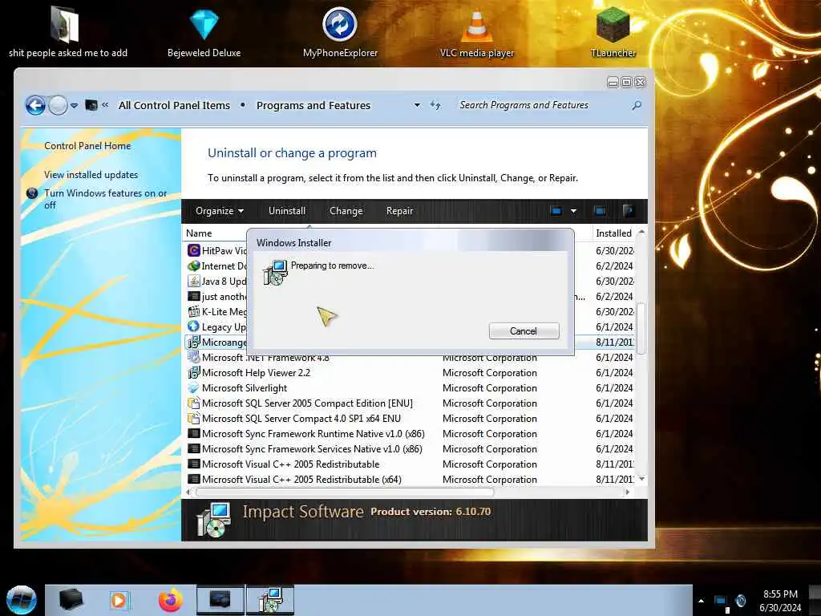The width and height of the screenshot is (821, 616).
Task: Switch to Windows Installer taskbar button
Action: (x=270, y=600)
